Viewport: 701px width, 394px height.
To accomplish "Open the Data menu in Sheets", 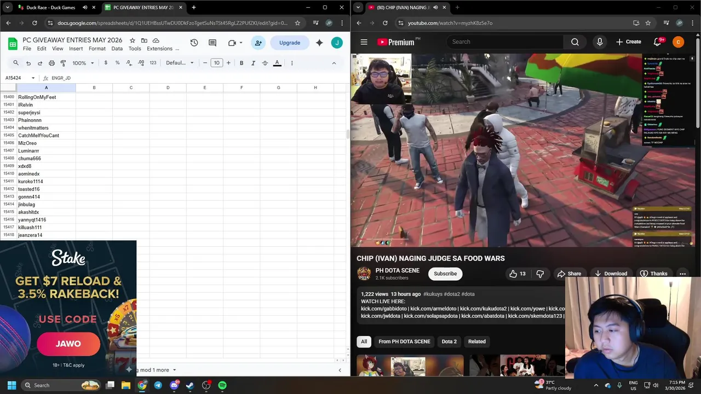I will pyautogui.click(x=117, y=49).
